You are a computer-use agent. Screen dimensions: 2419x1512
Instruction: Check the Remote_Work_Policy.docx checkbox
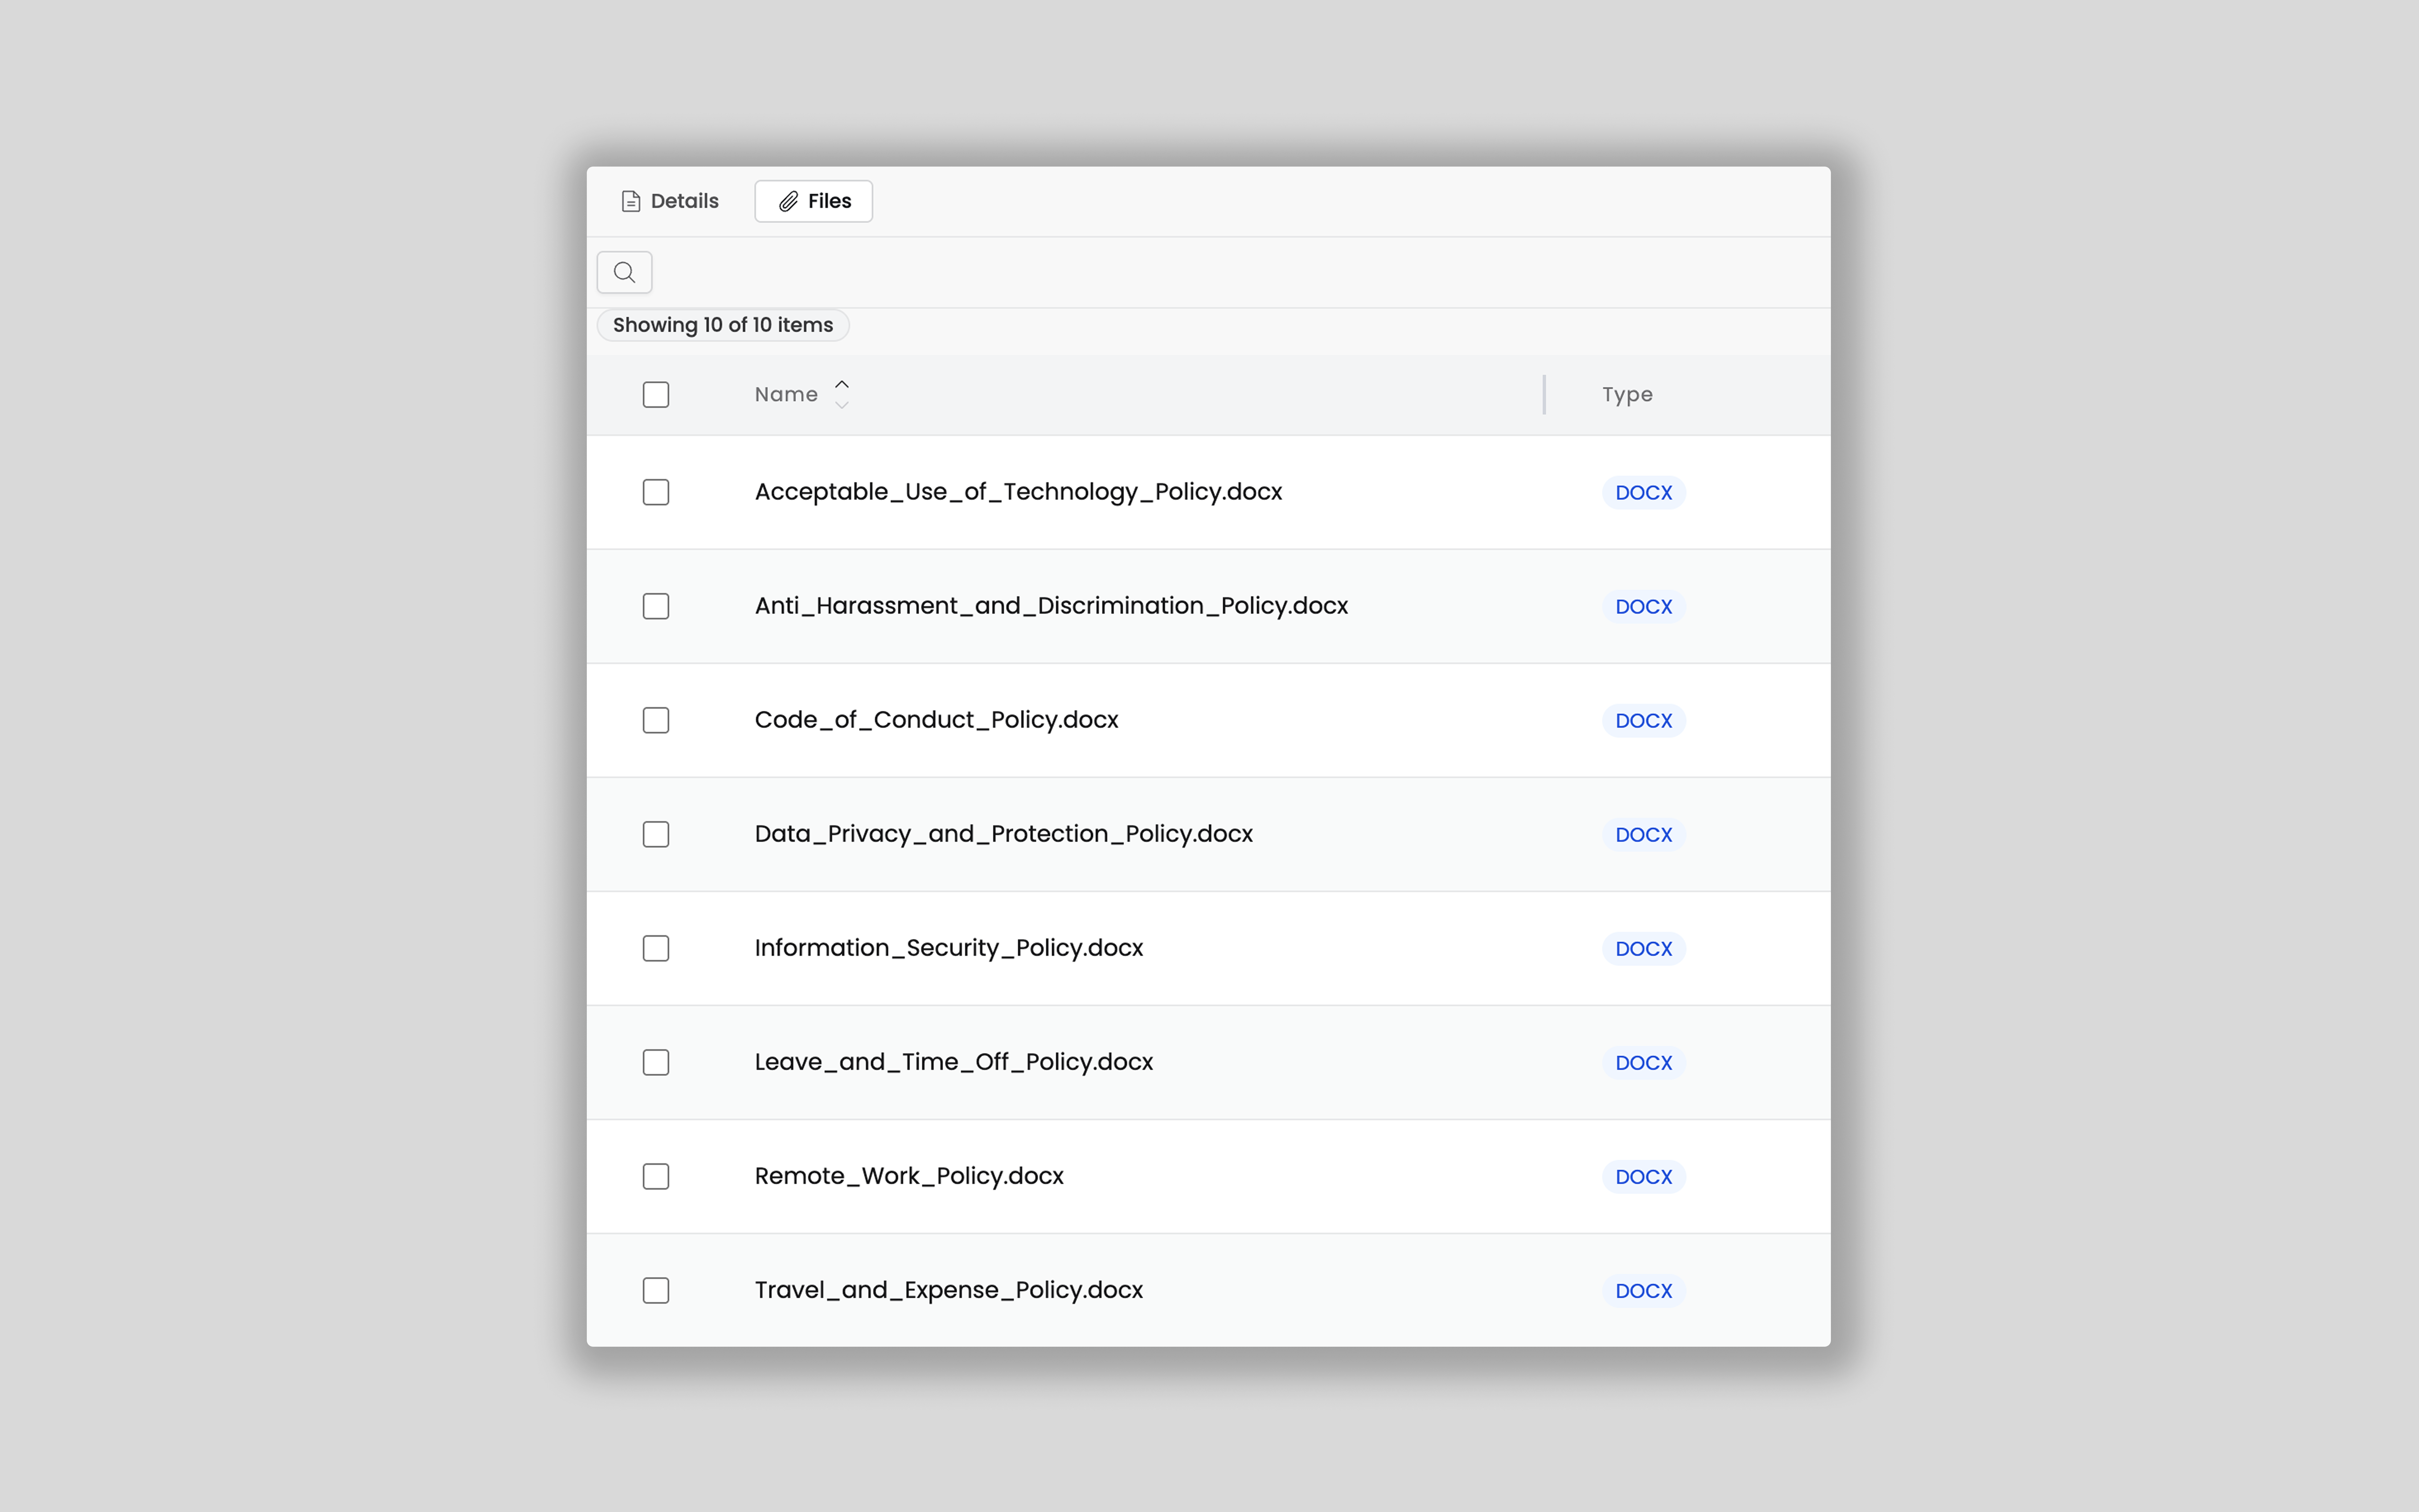coord(656,1176)
